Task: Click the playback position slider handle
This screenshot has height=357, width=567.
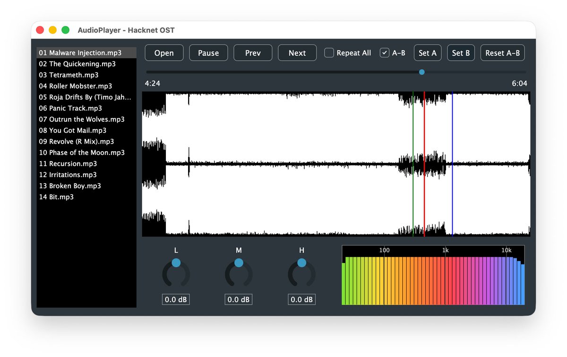Action: 422,72
